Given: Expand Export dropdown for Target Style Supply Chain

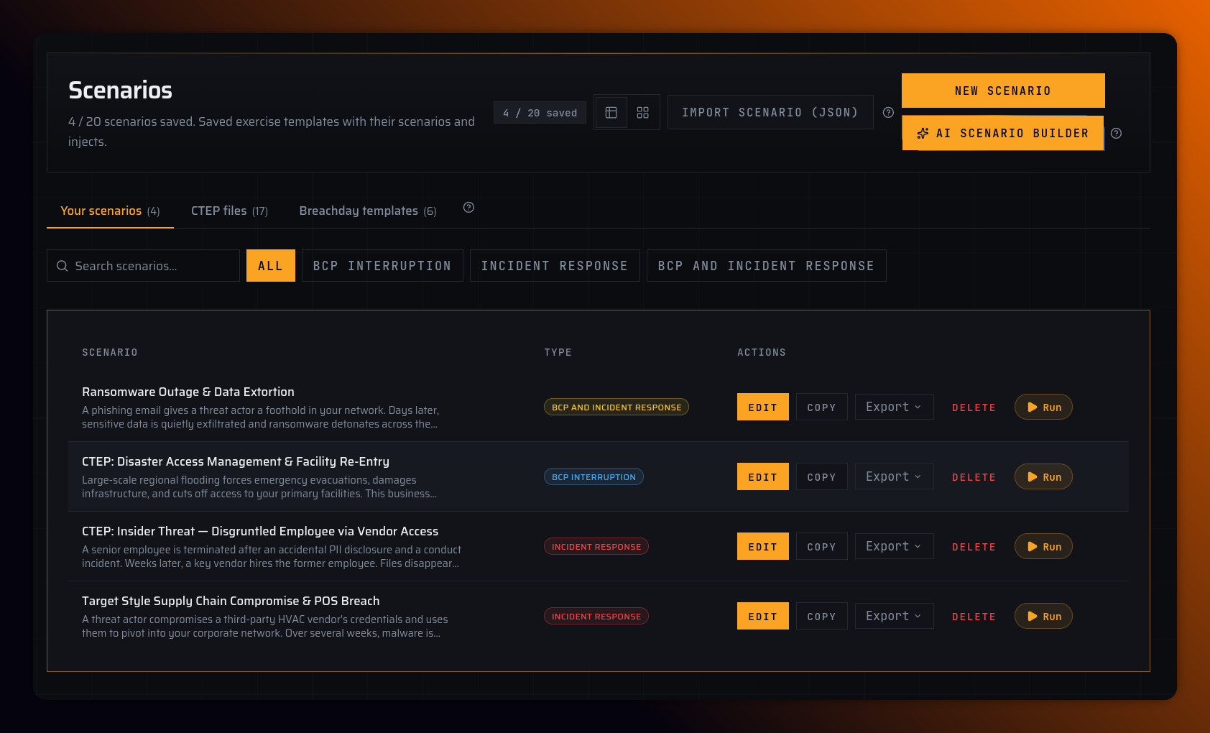Looking at the screenshot, I should coord(895,616).
